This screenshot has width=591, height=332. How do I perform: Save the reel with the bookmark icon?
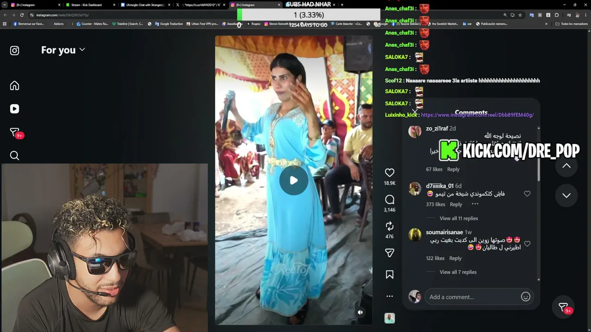click(x=390, y=274)
